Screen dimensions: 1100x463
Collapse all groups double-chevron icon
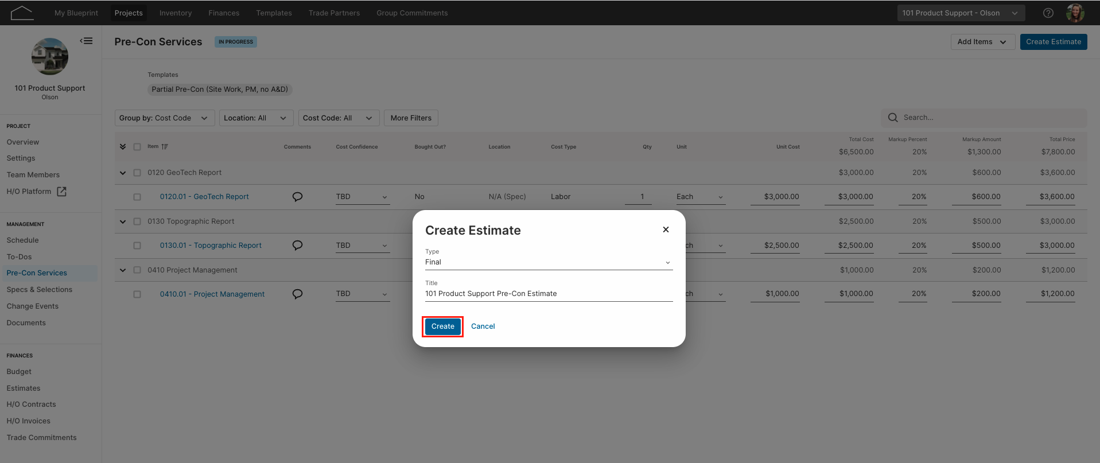[x=123, y=147]
